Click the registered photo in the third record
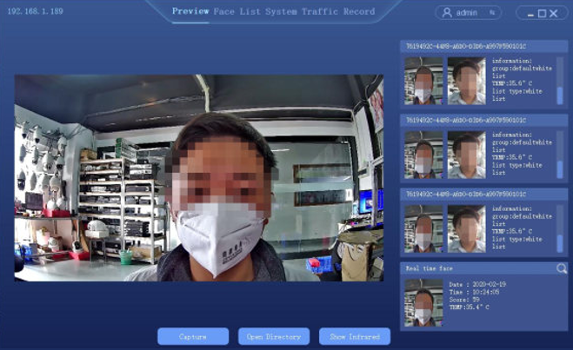This screenshot has height=350, width=573. (x=466, y=228)
